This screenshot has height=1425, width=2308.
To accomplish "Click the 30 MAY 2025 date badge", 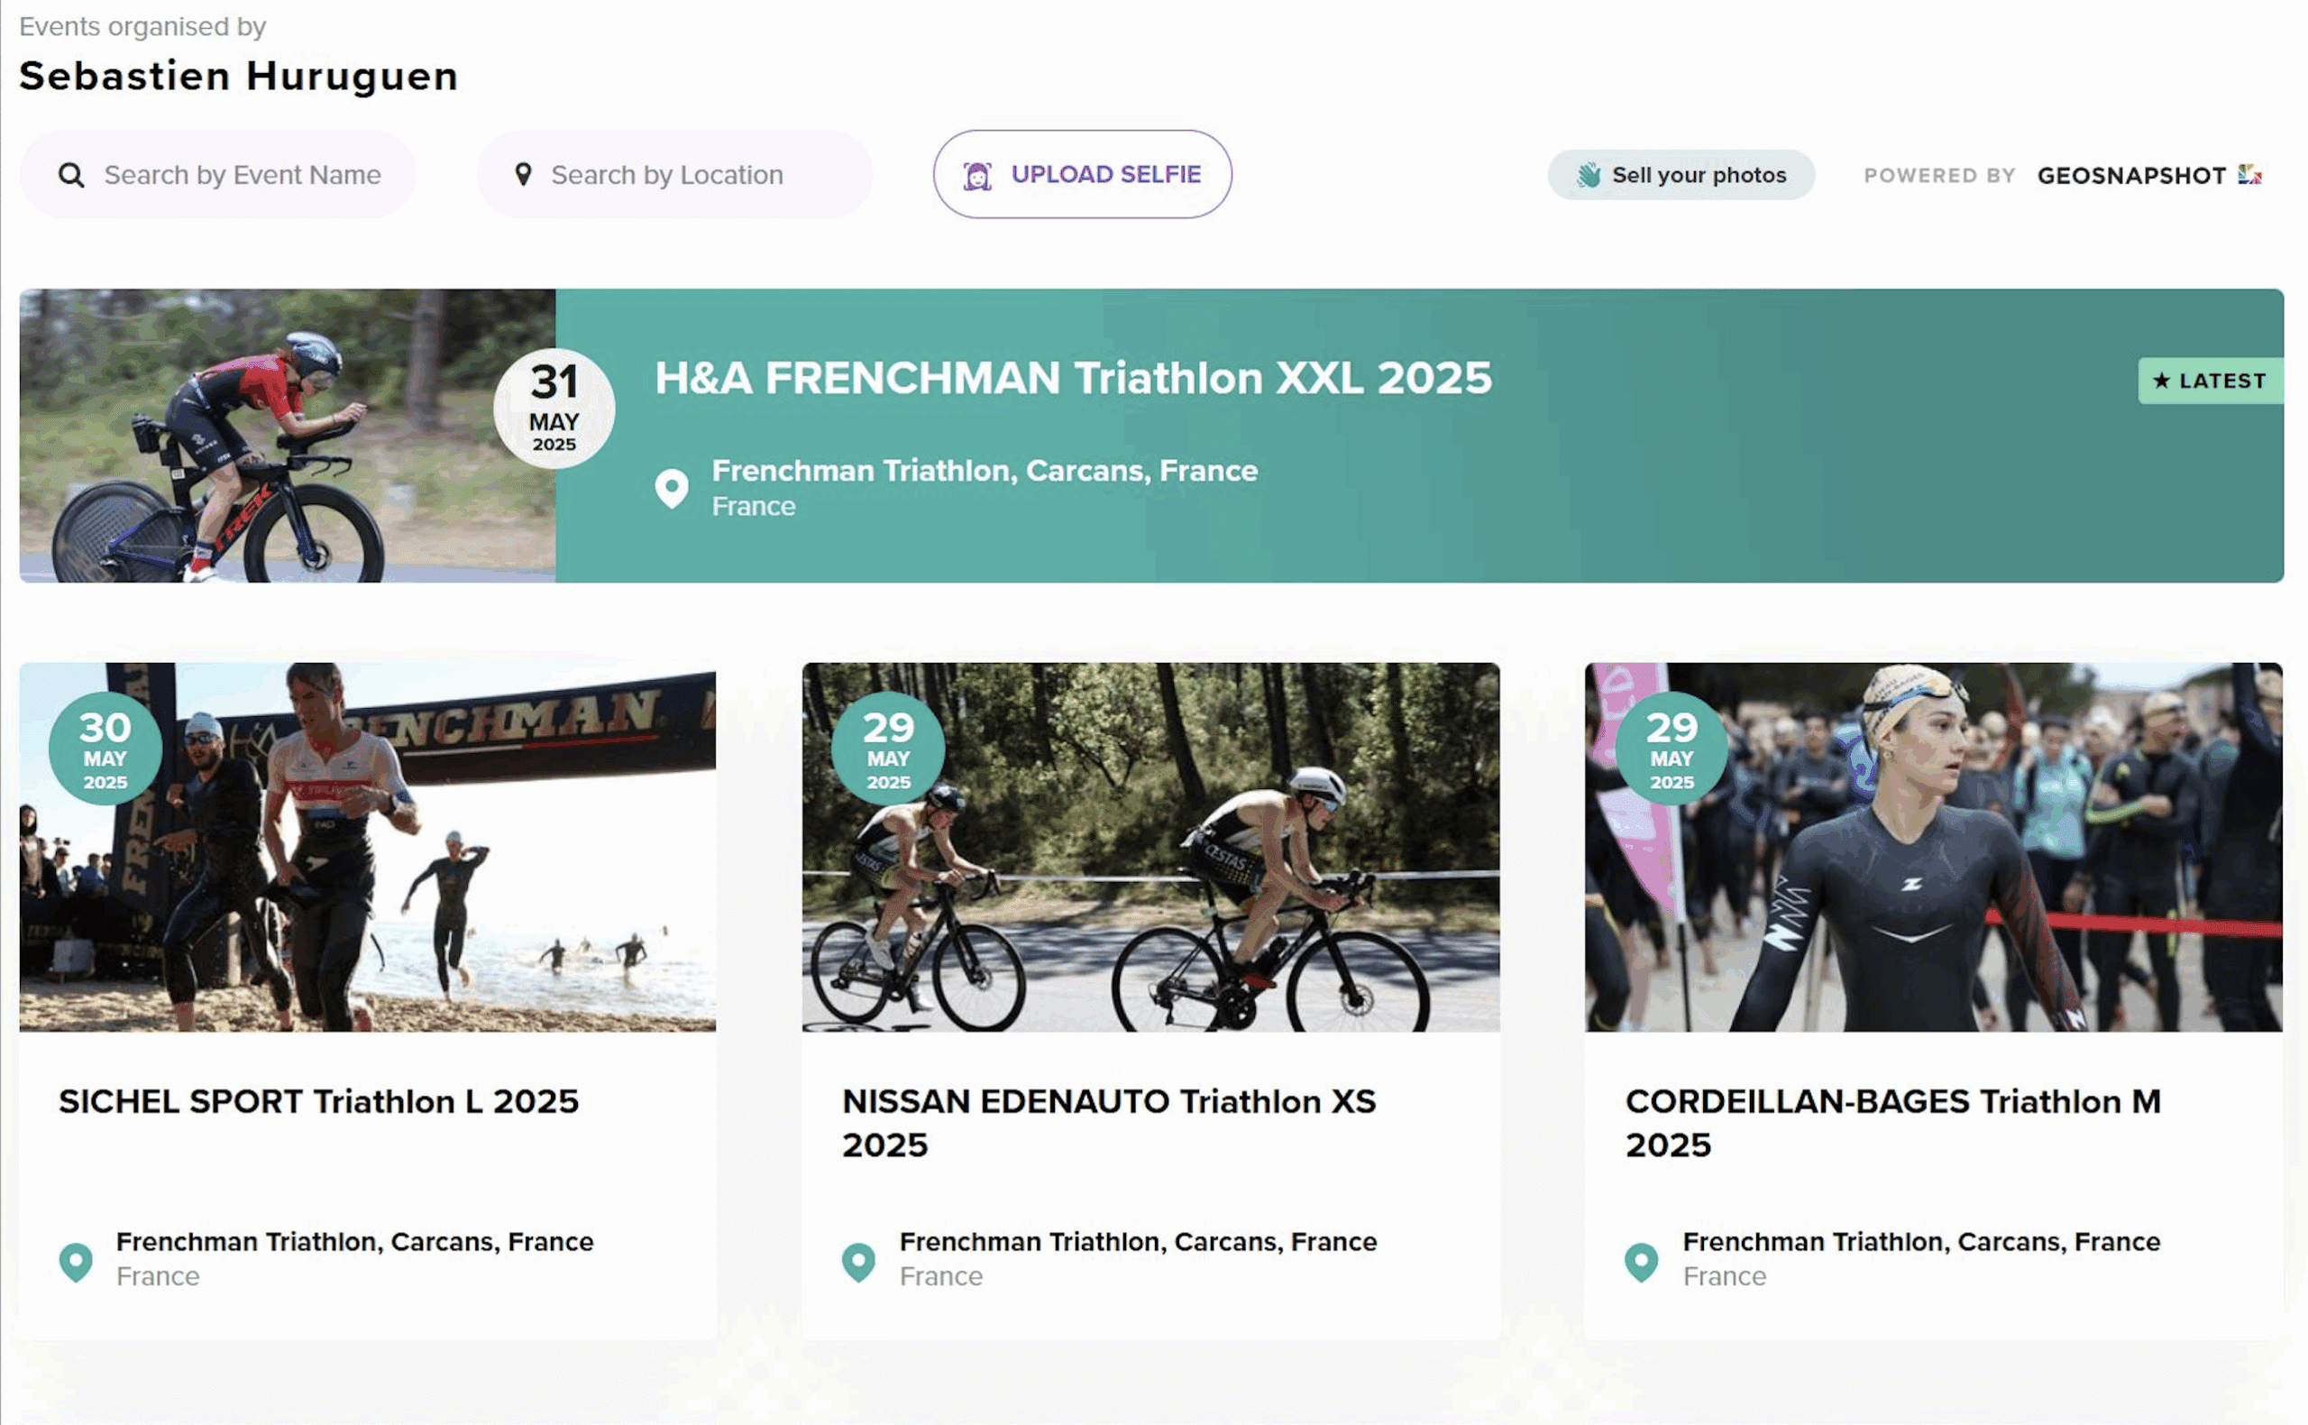I will click(x=105, y=749).
